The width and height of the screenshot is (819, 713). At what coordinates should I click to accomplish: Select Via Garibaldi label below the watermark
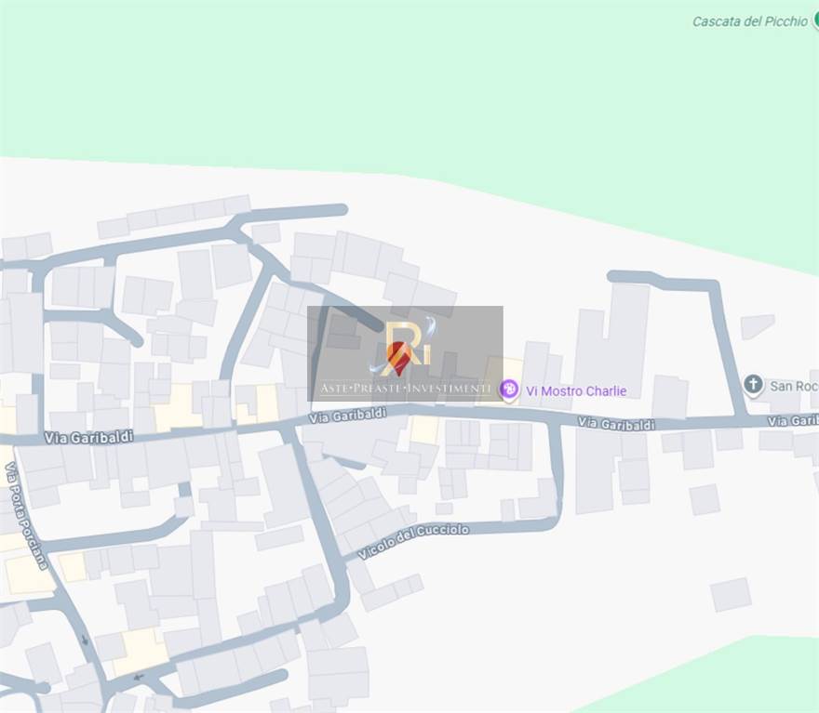coord(347,416)
